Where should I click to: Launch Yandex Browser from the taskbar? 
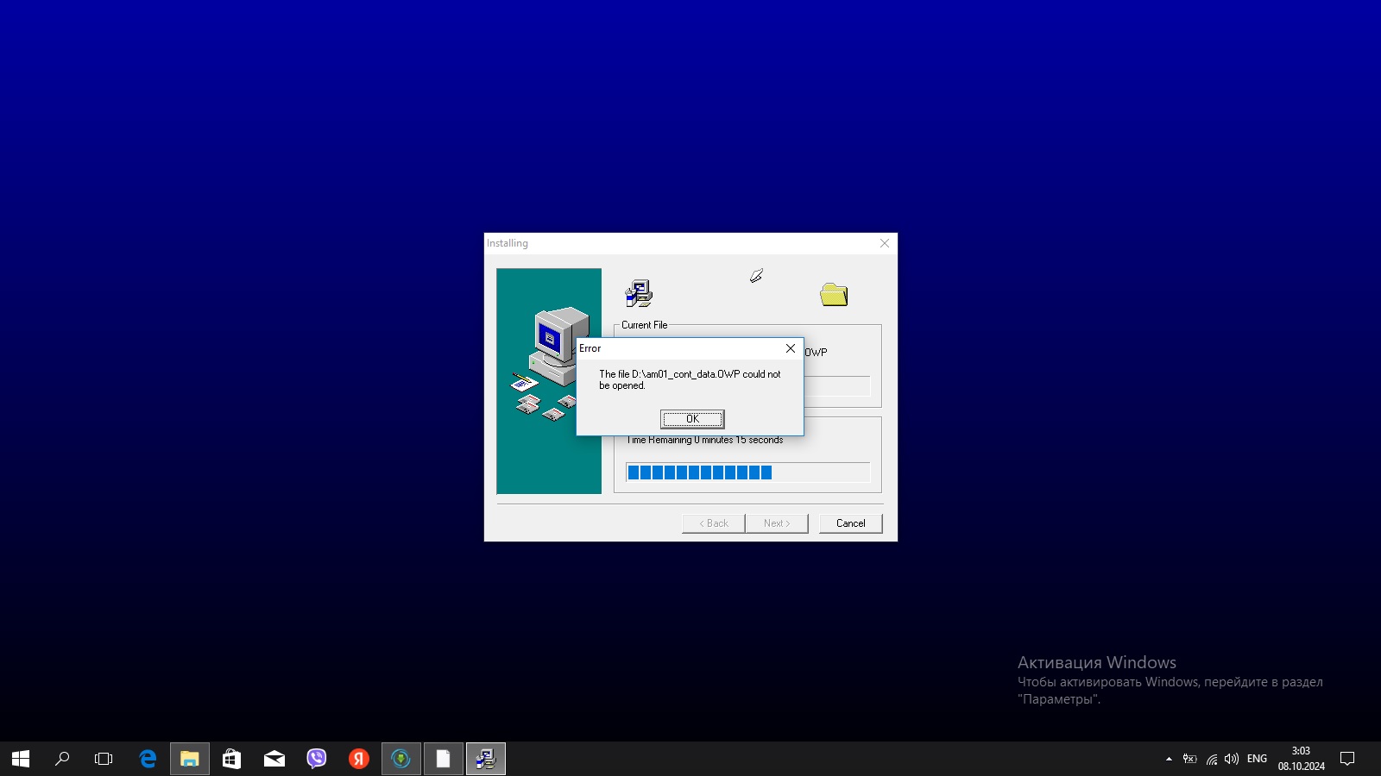click(359, 759)
